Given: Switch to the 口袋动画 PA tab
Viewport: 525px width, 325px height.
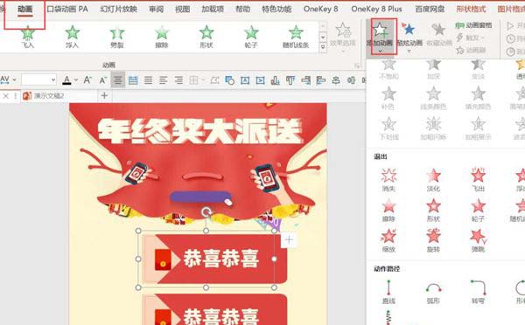Looking at the screenshot, I should click(67, 9).
